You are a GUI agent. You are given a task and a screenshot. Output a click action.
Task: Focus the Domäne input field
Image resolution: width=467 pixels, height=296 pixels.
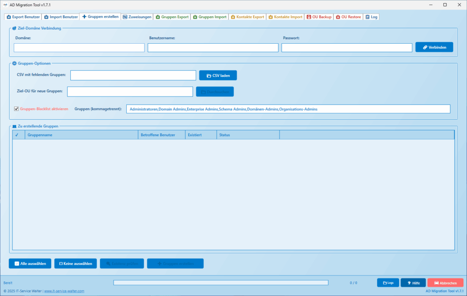[x=79, y=48]
